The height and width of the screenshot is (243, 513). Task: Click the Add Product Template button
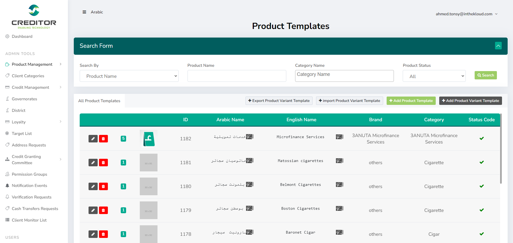coord(411,101)
